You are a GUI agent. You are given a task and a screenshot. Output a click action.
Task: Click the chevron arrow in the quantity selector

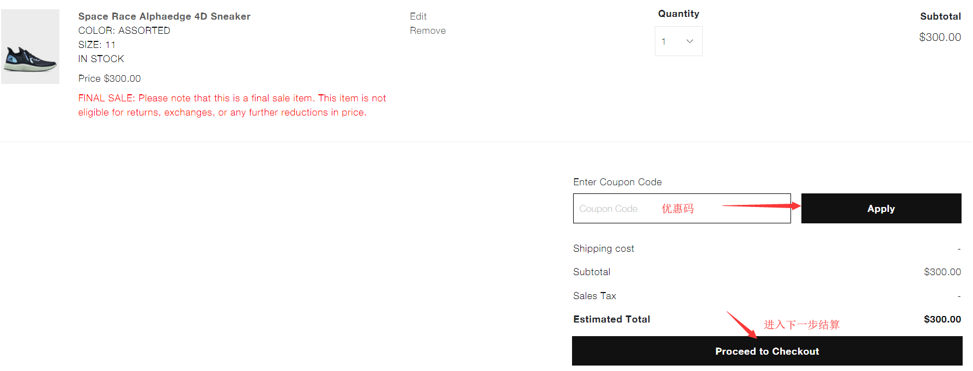(690, 41)
